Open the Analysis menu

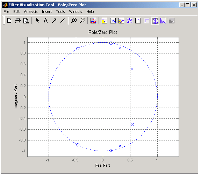point(31,12)
